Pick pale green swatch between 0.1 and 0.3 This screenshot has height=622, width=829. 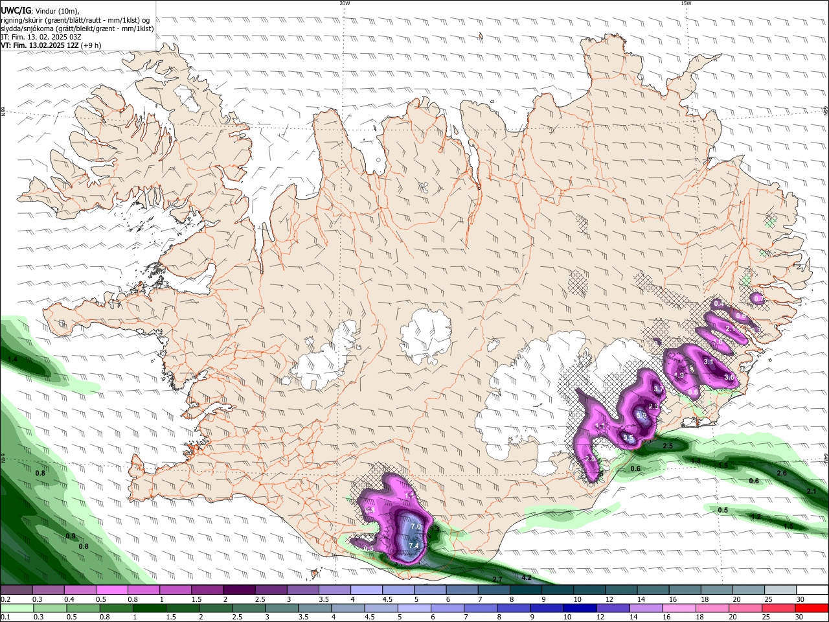pyautogui.click(x=16, y=608)
